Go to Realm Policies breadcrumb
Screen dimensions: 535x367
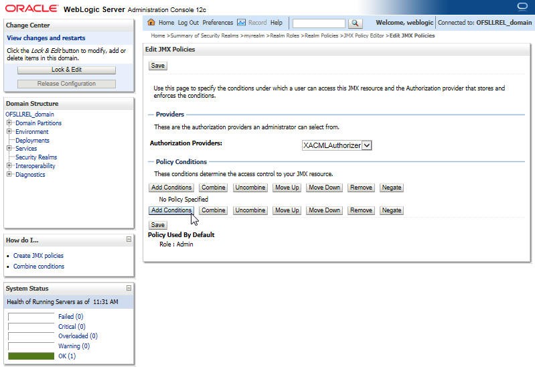coord(321,35)
